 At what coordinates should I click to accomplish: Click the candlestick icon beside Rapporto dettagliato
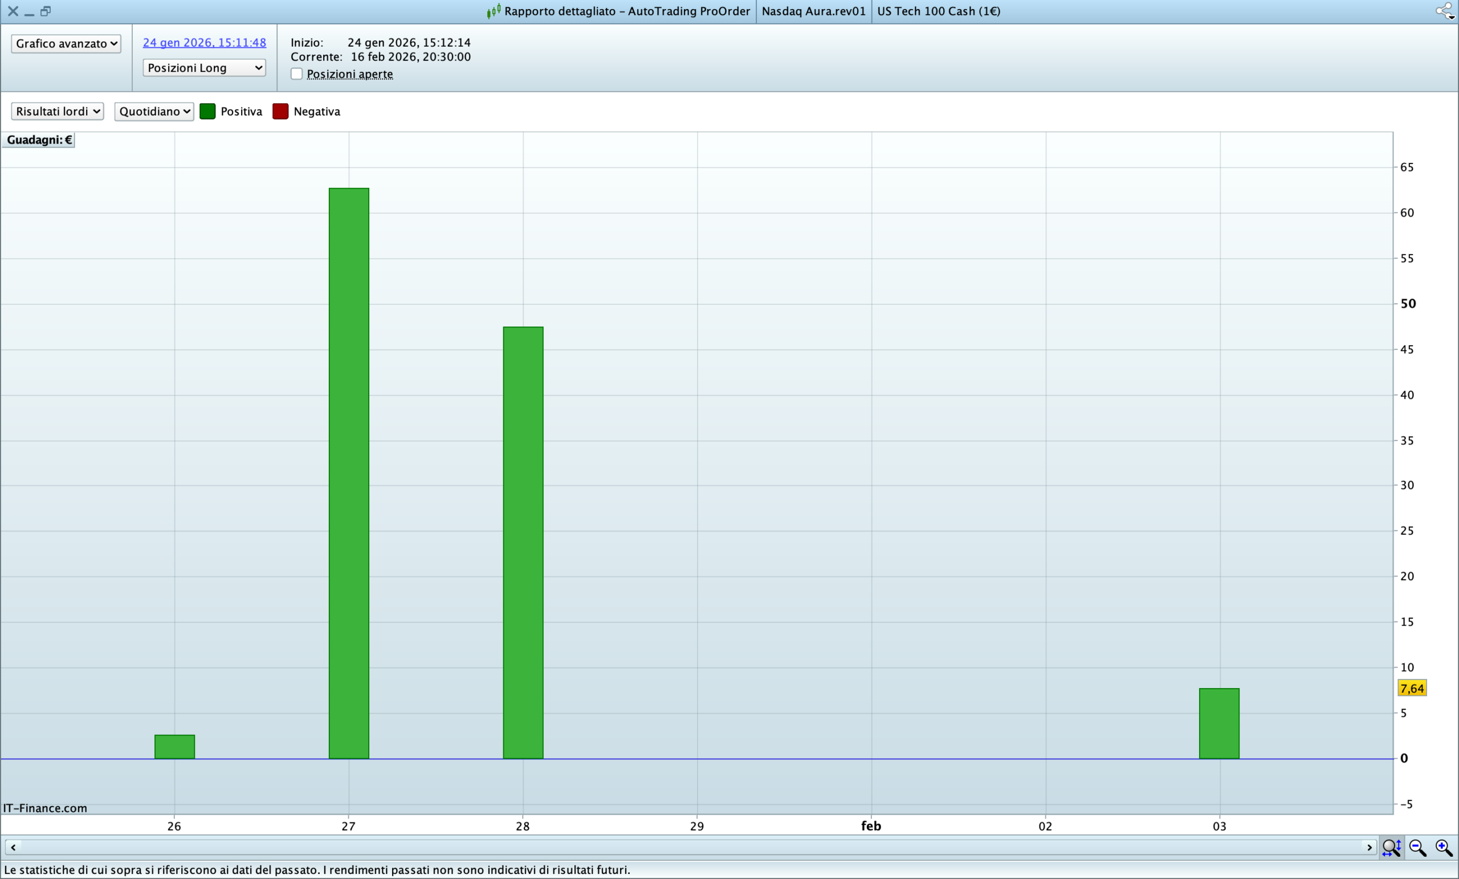point(493,11)
